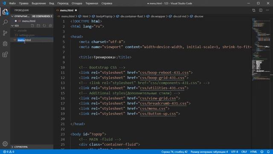Click the НЕ СОХРАНЕНО: 1 badge
The image size is (273, 154).
point(42,16)
